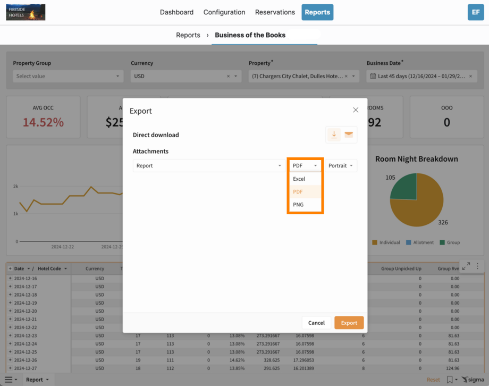Click the 14.62% occupancy cell
The width and height of the screenshot is (489, 386).
coord(237,360)
